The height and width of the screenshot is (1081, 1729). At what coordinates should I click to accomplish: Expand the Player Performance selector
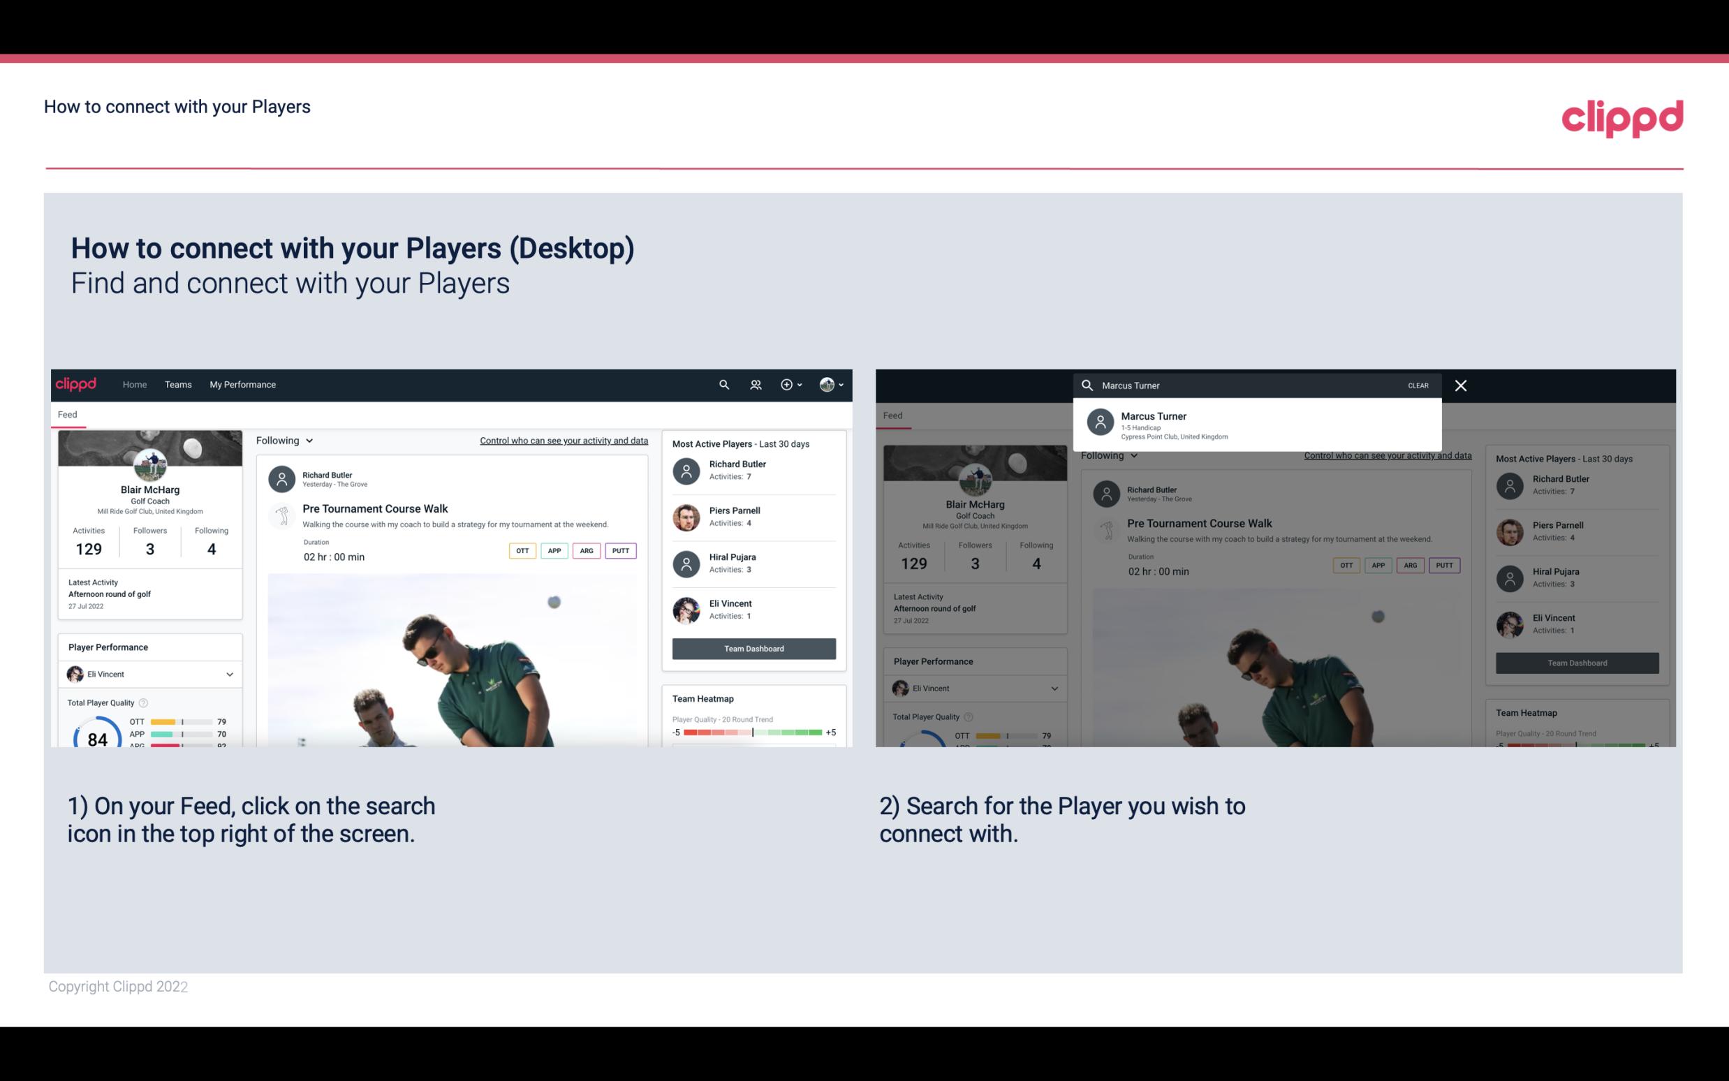[229, 674]
